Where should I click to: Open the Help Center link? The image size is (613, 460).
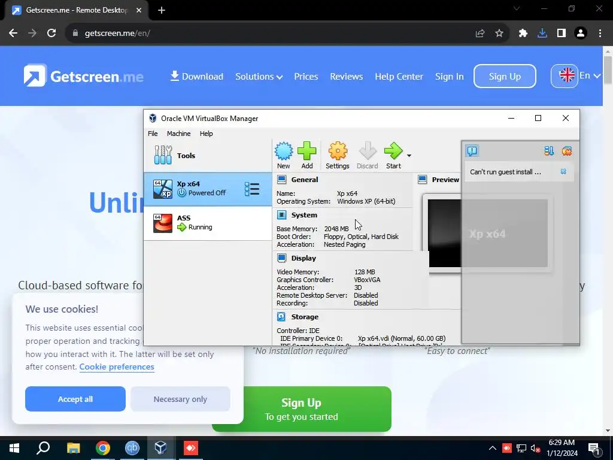[x=399, y=76]
